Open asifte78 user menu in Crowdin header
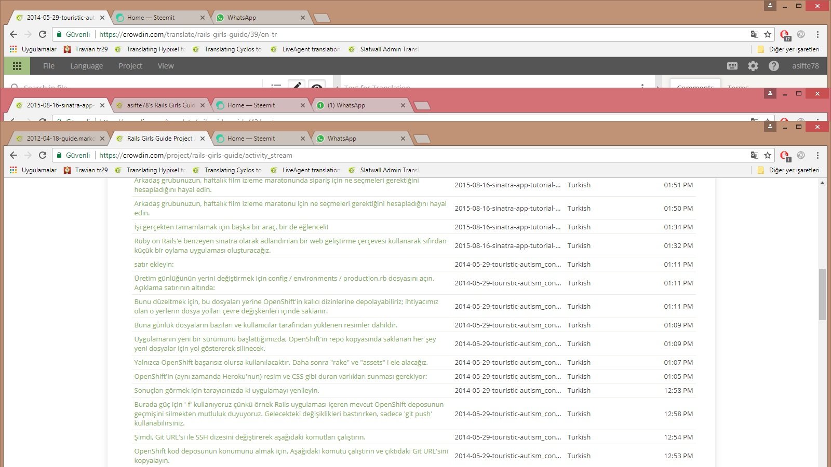The width and height of the screenshot is (831, 467). pos(806,66)
